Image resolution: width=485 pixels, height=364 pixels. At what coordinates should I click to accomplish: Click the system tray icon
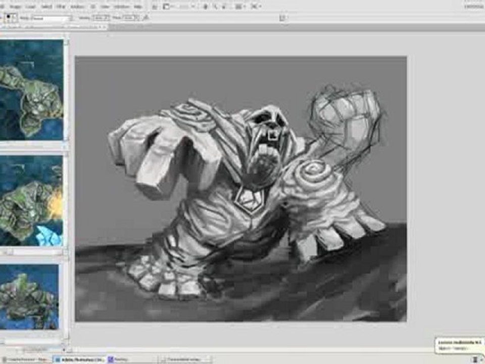click(475, 360)
